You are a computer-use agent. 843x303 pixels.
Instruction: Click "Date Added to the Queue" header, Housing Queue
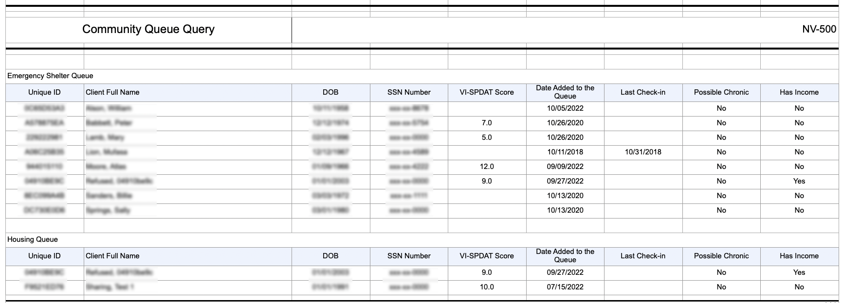point(565,256)
